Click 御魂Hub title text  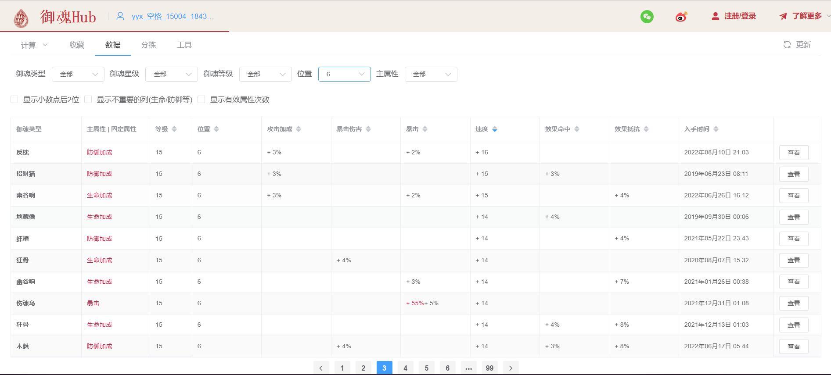point(68,17)
